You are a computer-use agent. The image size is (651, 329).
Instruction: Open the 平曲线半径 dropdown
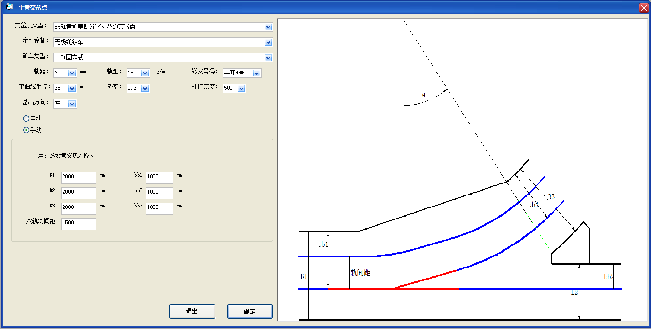point(72,88)
